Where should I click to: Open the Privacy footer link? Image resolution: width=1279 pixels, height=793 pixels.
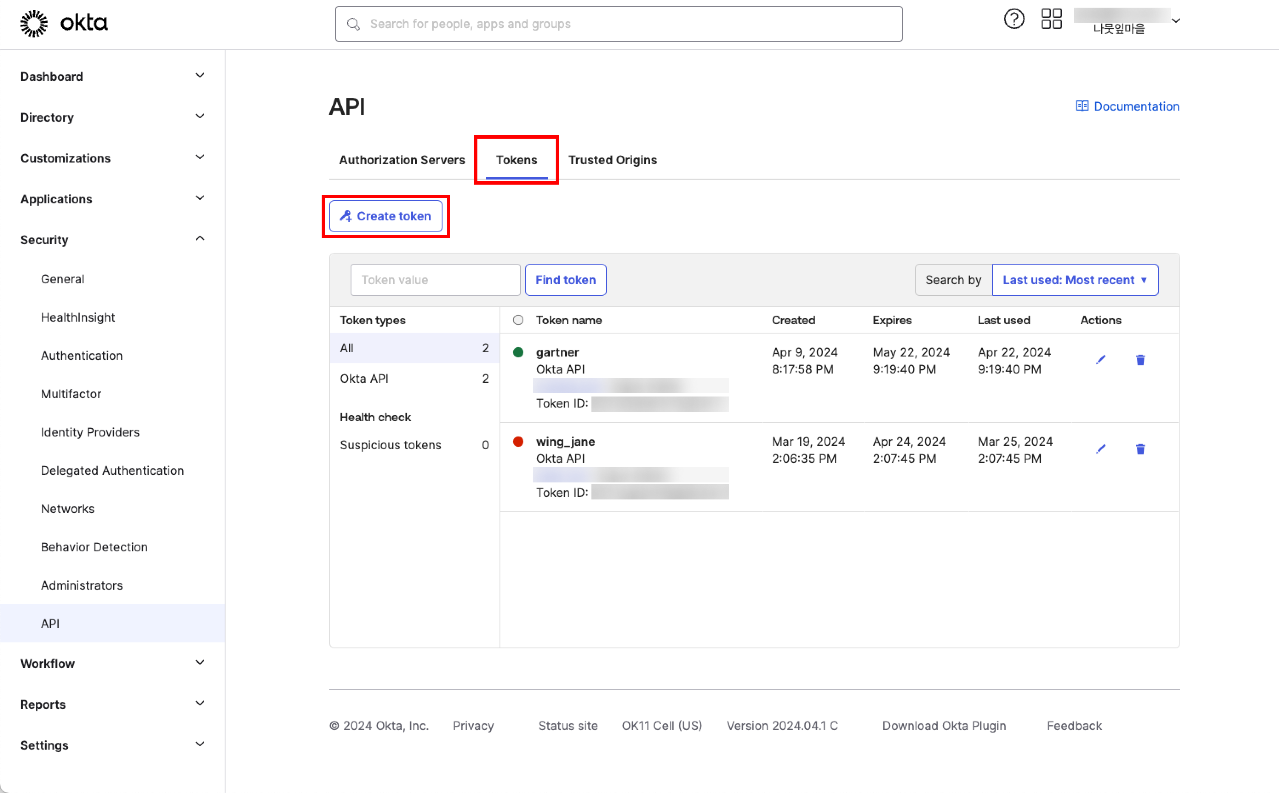click(473, 726)
